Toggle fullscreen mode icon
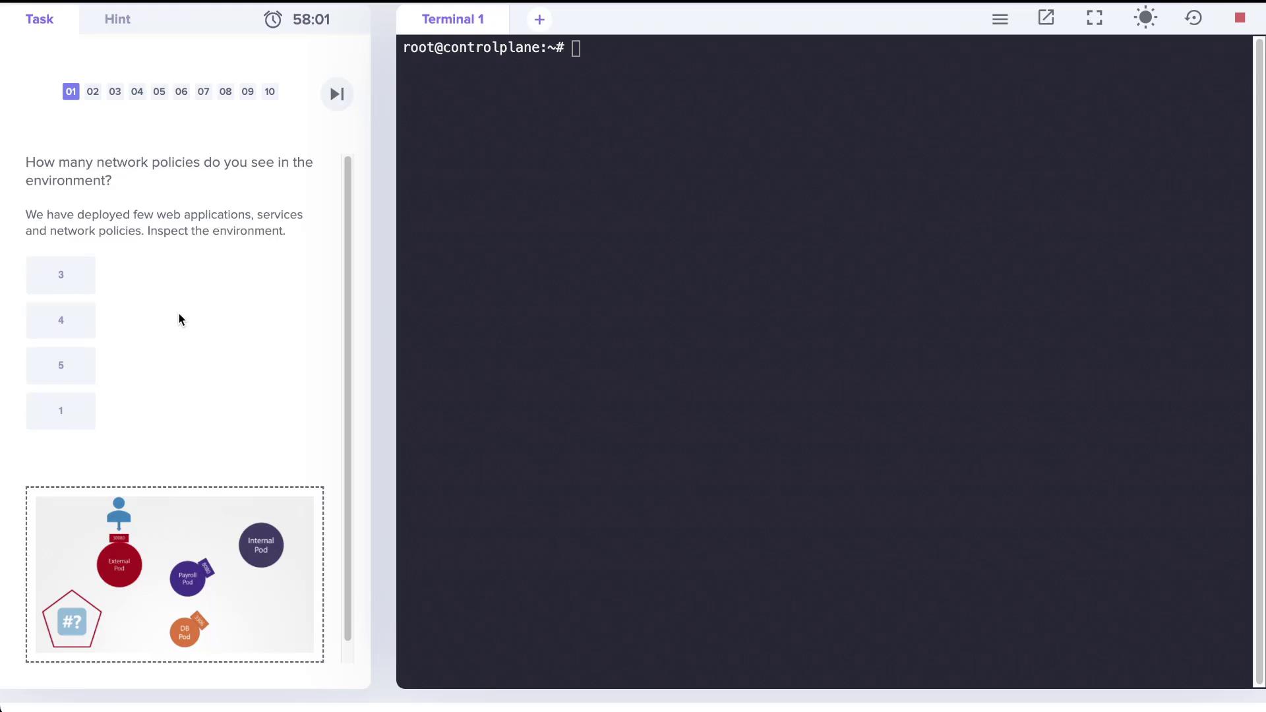The height and width of the screenshot is (712, 1266). 1095,18
